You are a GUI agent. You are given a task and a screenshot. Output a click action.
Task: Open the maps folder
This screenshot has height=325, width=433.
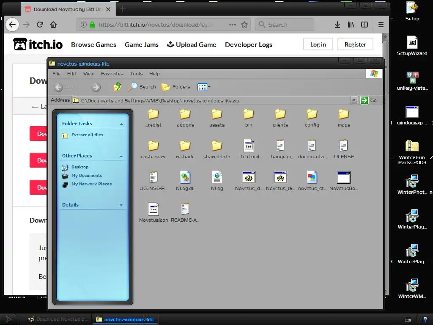tap(344, 118)
